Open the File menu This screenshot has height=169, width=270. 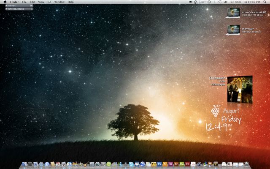pyautogui.click(x=24, y=2)
